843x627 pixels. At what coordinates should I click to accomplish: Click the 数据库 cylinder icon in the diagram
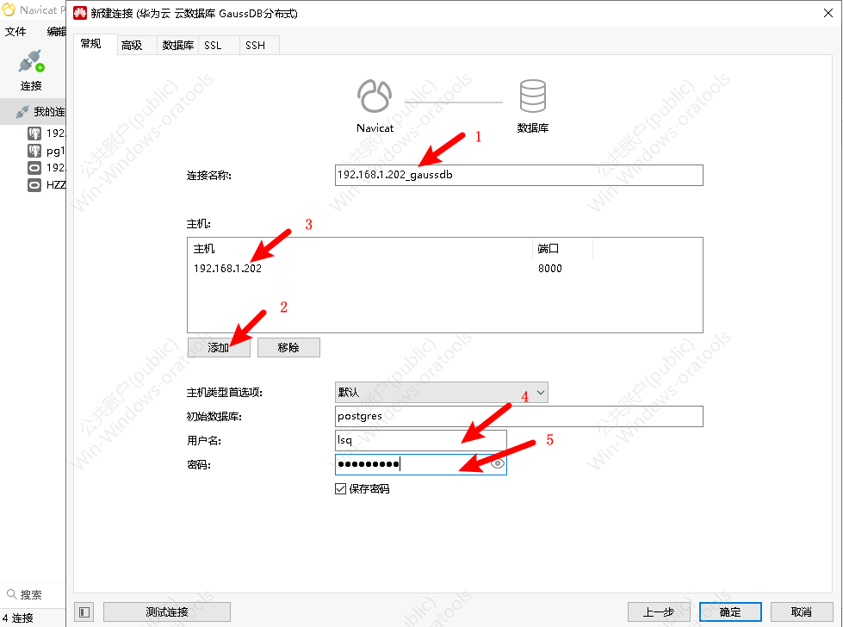pyautogui.click(x=532, y=96)
